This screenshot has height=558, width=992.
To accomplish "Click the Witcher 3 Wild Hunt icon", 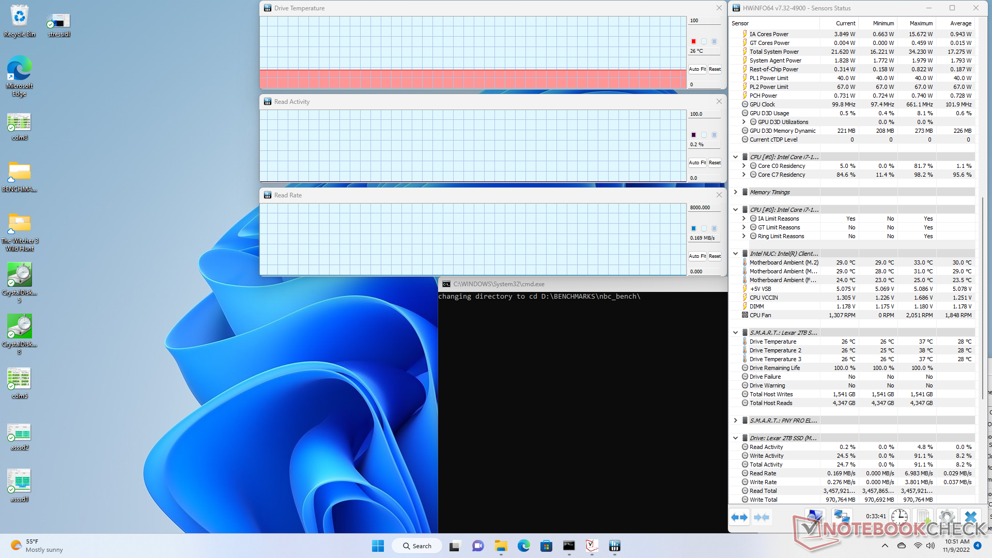I will coord(20,222).
